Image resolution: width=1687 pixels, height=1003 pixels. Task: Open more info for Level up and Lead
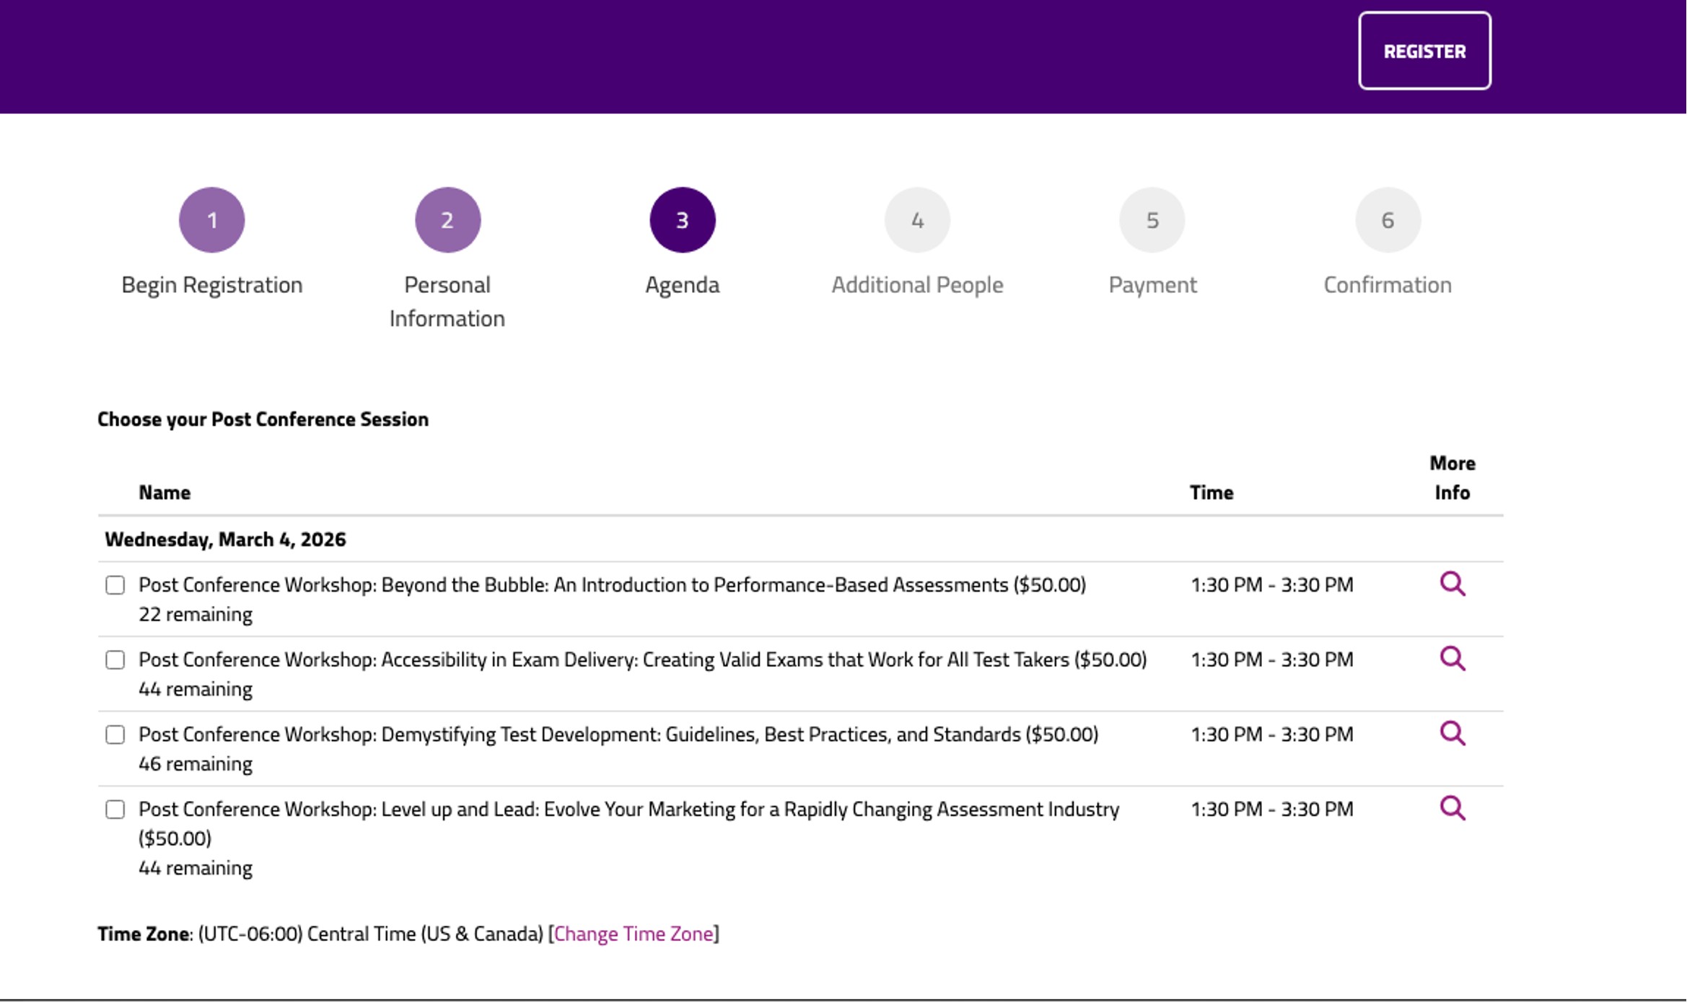pos(1452,808)
